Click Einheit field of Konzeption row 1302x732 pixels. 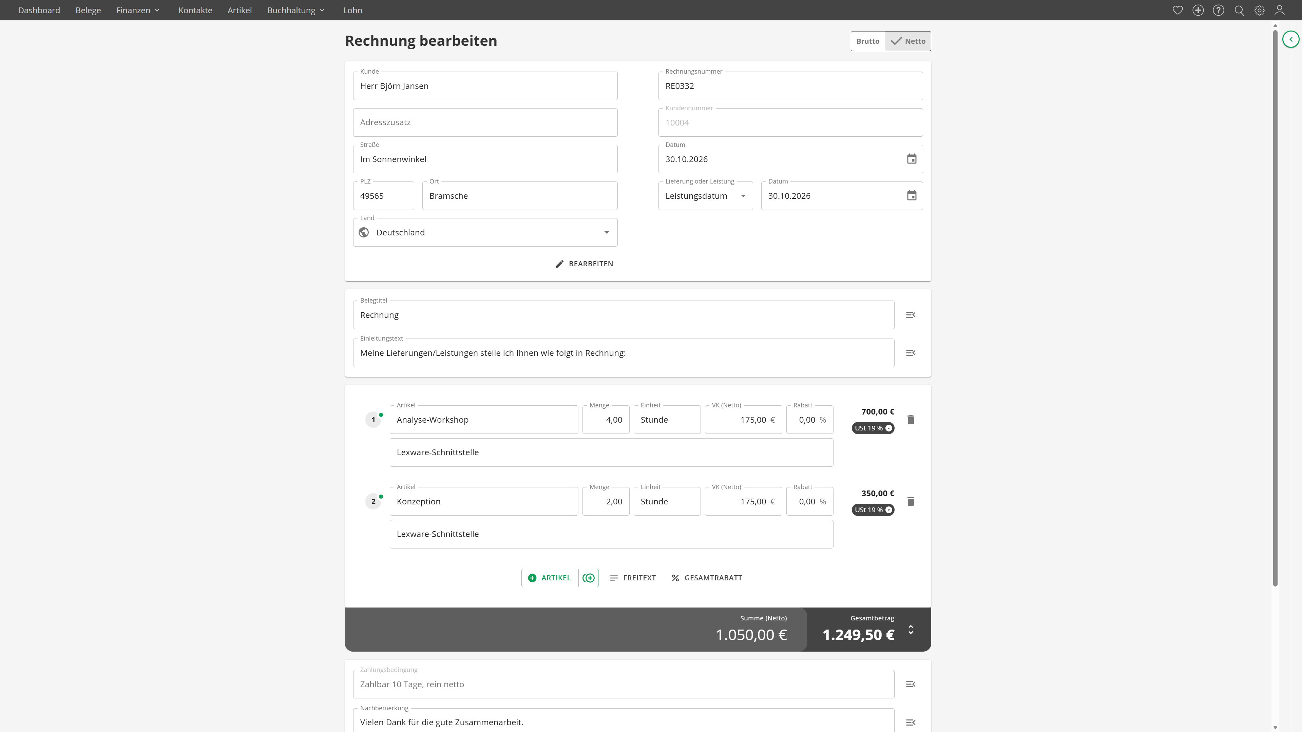tap(667, 501)
